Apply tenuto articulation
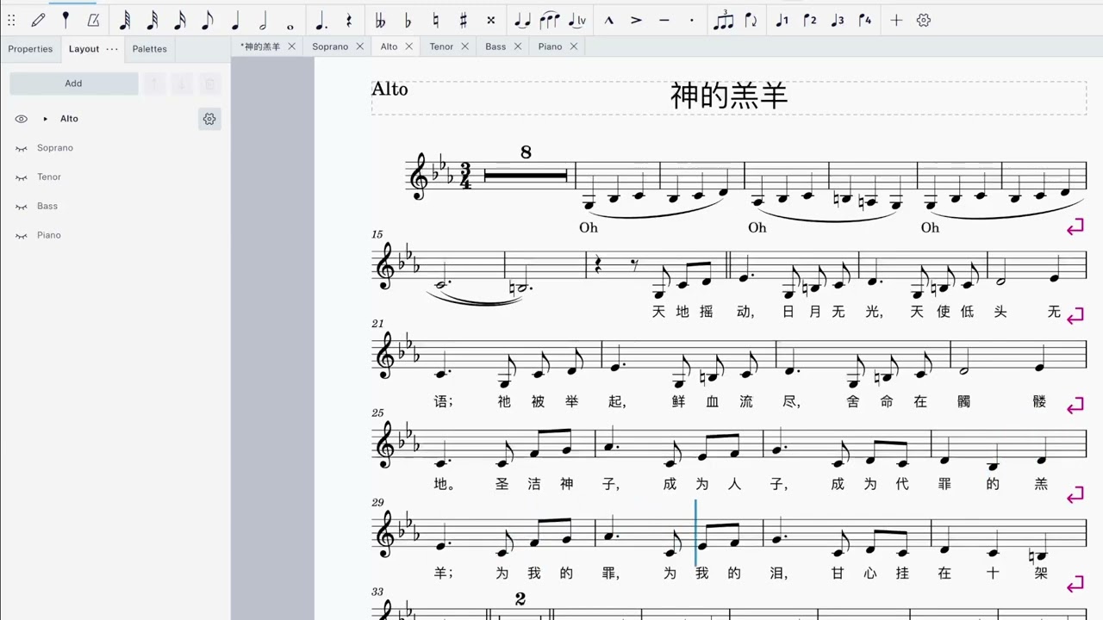The width and height of the screenshot is (1103, 620). point(664,20)
